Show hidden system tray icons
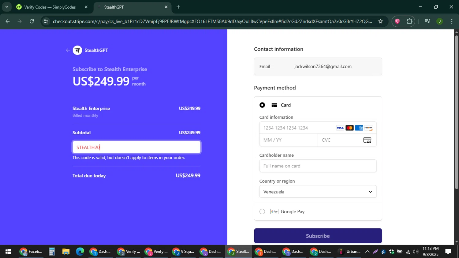Screen dimensions: 459x258 coord(367,252)
